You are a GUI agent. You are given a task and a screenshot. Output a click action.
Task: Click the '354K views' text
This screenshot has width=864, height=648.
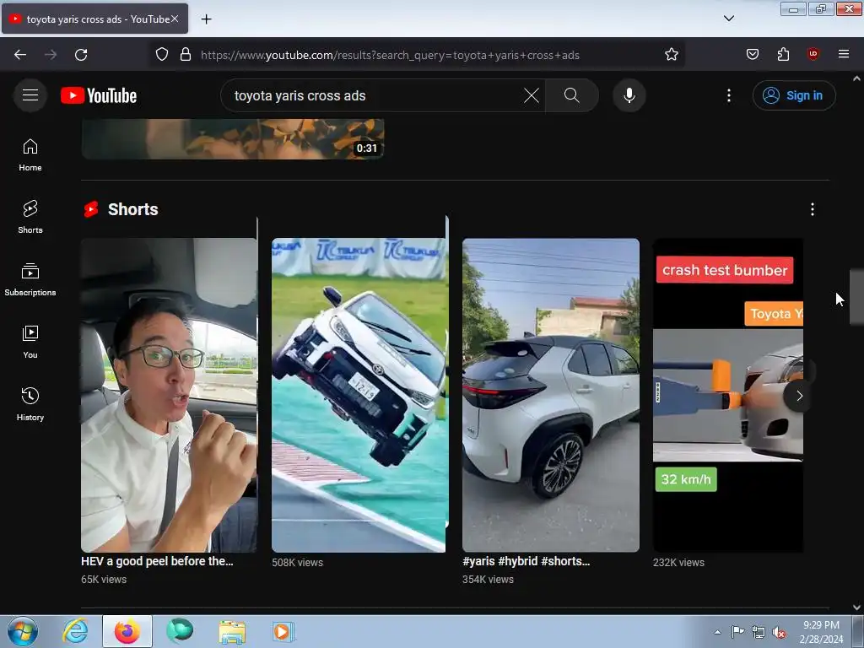(488, 579)
